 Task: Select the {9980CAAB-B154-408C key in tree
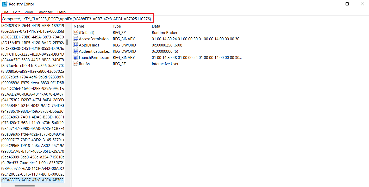[x=33, y=151]
